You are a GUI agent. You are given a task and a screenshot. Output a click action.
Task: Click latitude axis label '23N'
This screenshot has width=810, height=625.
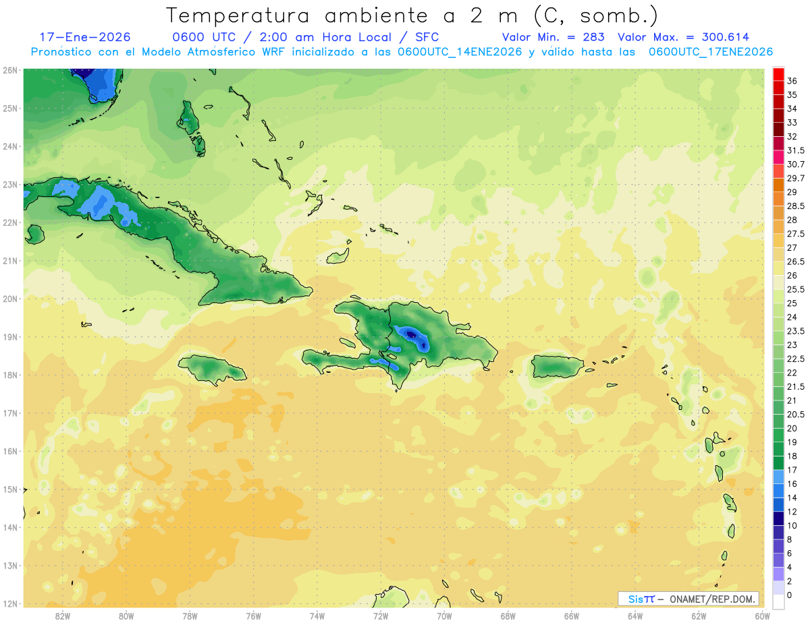point(10,185)
